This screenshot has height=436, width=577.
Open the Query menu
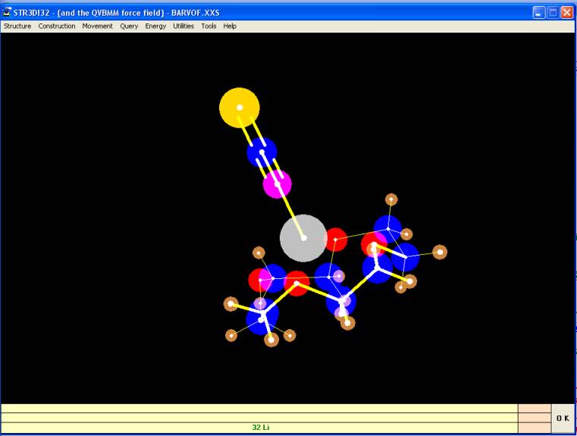(x=129, y=26)
